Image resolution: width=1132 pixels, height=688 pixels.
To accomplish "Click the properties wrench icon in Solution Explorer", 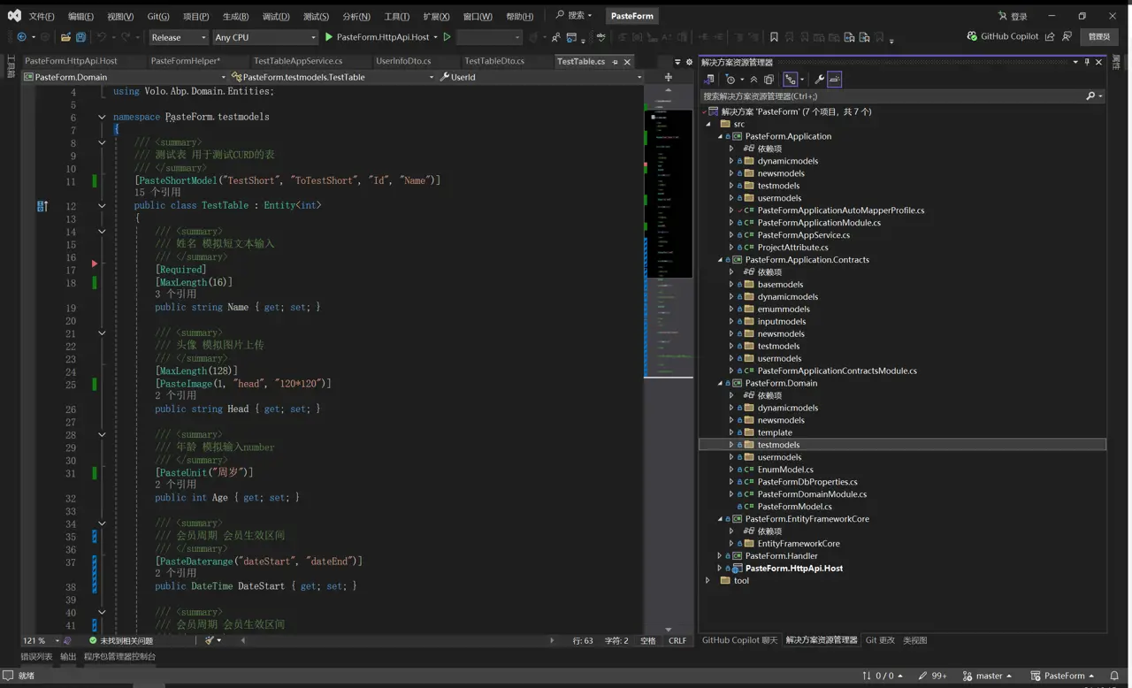I will click(819, 80).
